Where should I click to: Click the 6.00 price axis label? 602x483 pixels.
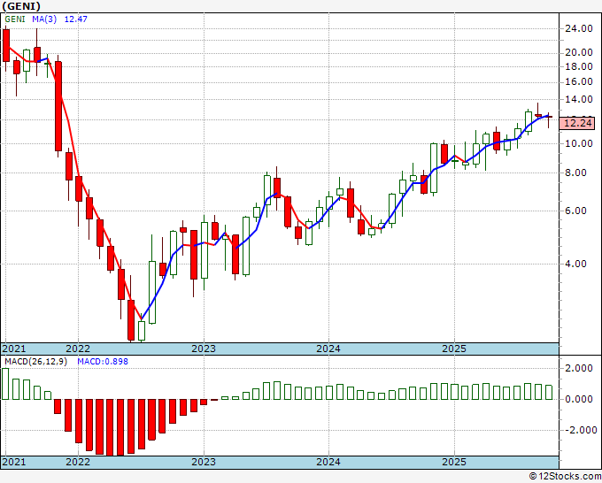point(575,211)
